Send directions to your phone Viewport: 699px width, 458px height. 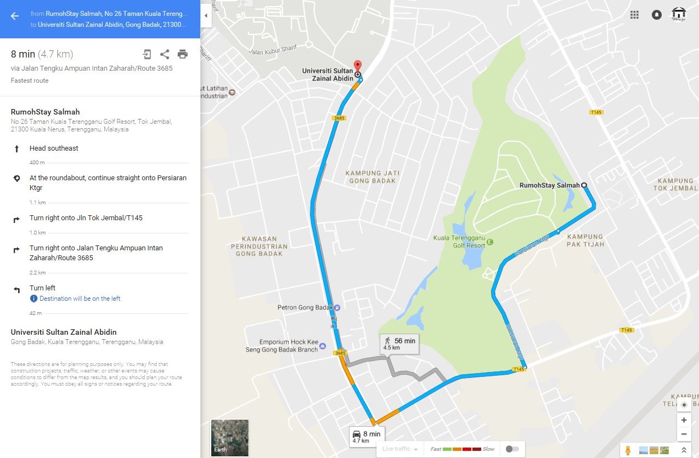(147, 54)
